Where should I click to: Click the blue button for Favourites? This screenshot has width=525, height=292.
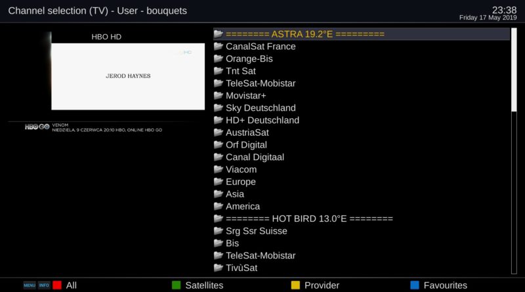(415, 285)
